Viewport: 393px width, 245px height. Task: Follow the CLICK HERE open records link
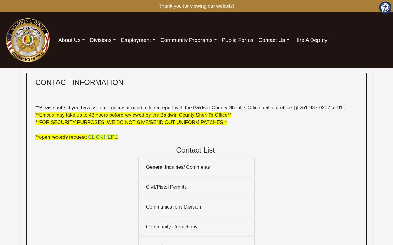coord(103,137)
